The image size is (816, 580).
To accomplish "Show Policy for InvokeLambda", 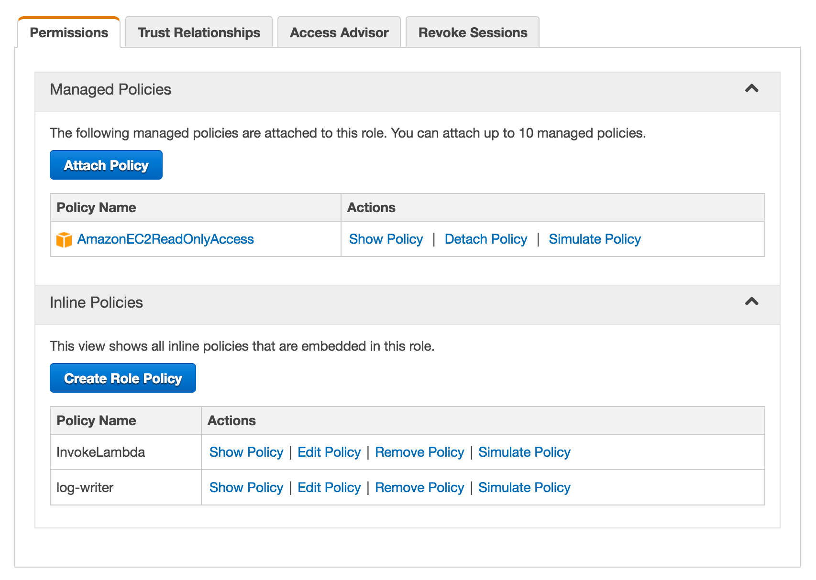I will [x=246, y=452].
